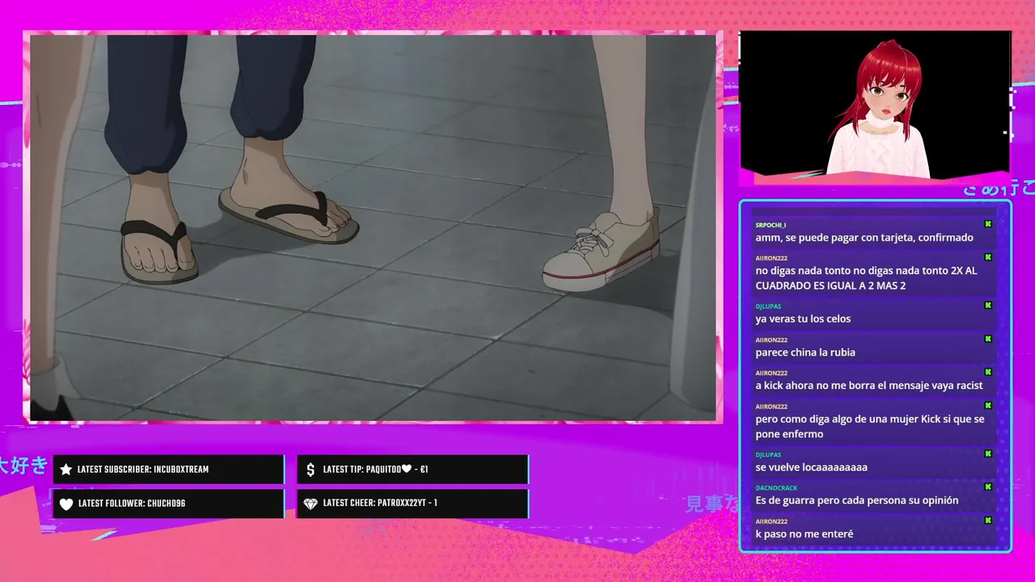Screen dimensions: 1035x582
Task: Click the Kick badge on the '2X AL CUADRADO' message
Action: 988,257
